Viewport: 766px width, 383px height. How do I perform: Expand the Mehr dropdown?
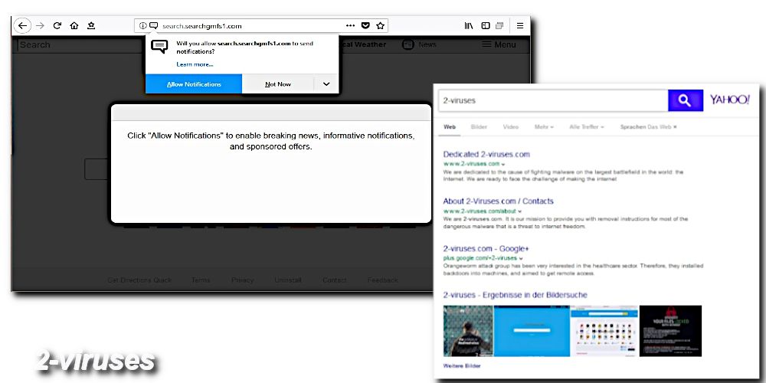click(x=544, y=127)
